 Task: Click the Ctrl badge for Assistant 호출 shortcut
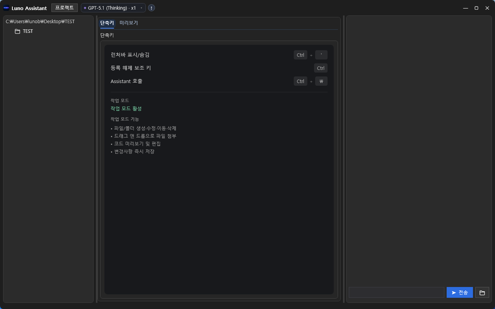click(x=300, y=81)
